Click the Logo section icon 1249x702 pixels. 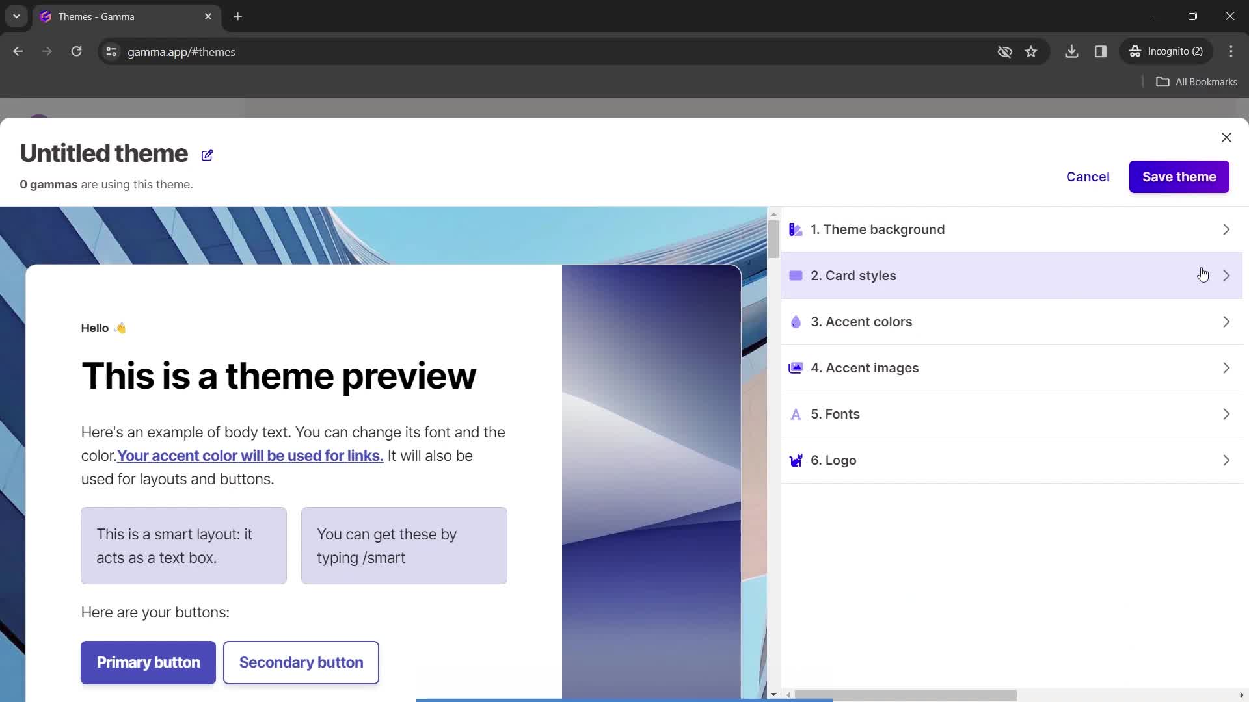coord(797,460)
